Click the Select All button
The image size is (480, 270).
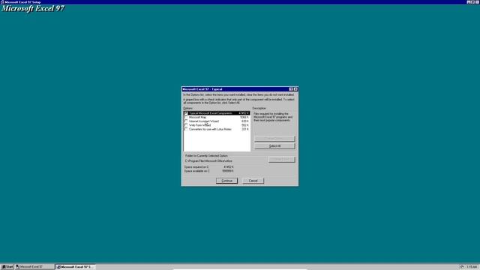click(x=274, y=146)
